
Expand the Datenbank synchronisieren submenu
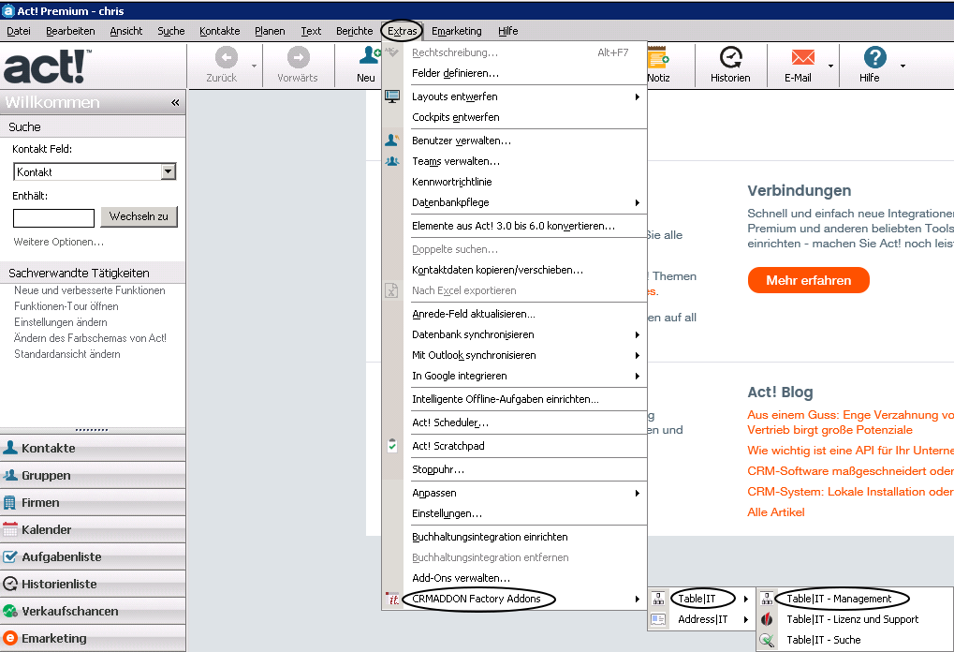coord(637,334)
